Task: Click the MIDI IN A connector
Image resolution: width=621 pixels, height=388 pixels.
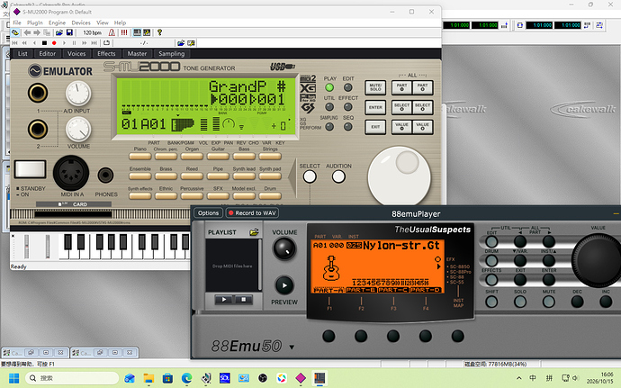Action: (71, 173)
